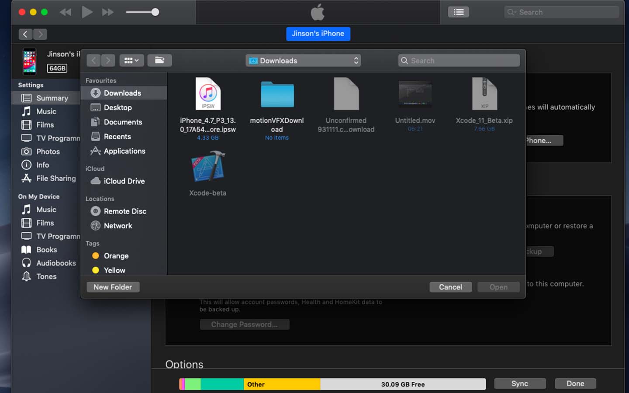Go forward in the file dialog
This screenshot has height=393, width=629.
pos(108,61)
